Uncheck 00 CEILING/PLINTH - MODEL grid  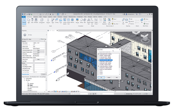[98, 54]
